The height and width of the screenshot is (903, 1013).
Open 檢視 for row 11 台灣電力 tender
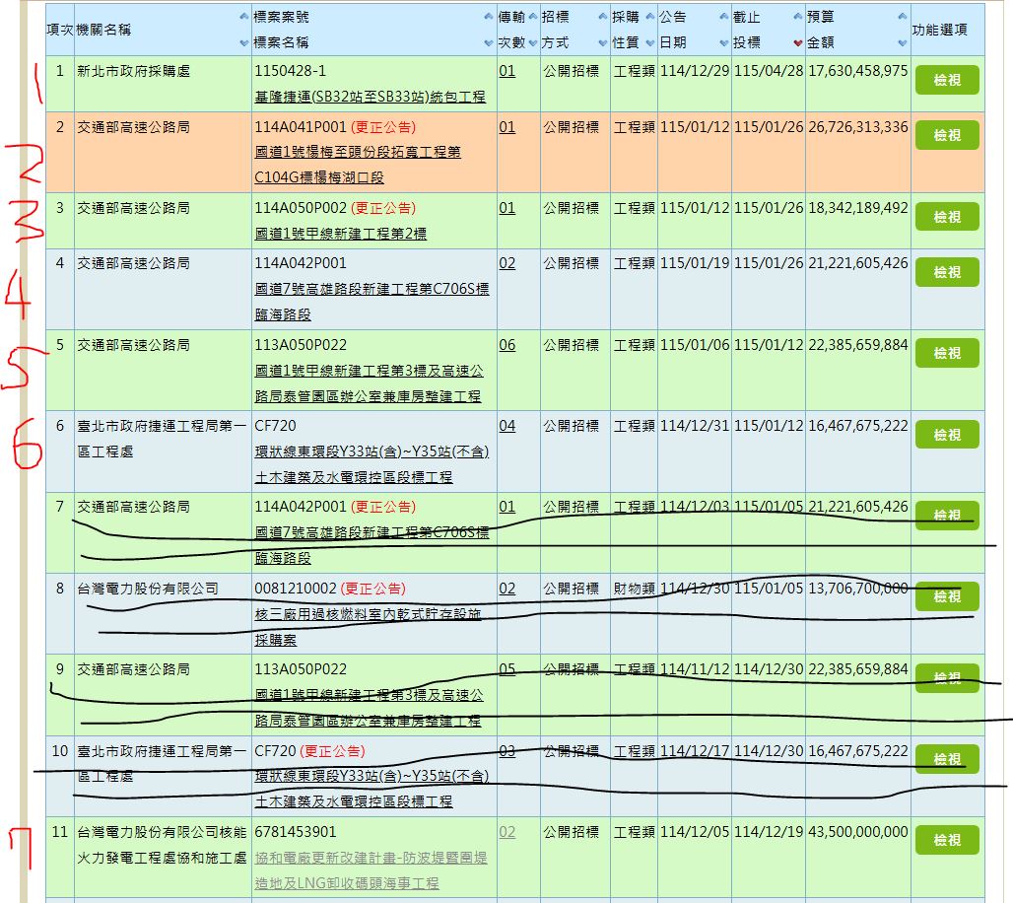(946, 840)
